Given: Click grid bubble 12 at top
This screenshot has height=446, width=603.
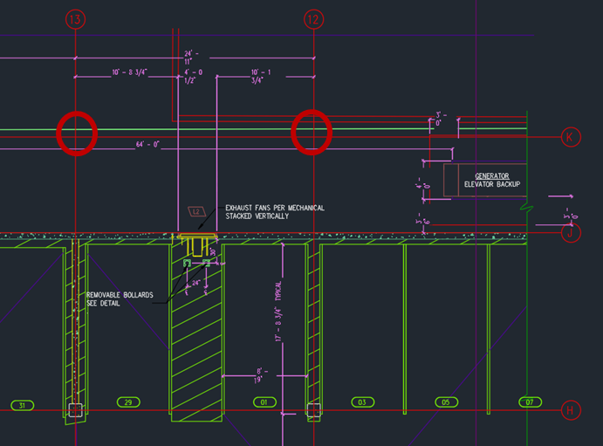Looking at the screenshot, I should [312, 17].
